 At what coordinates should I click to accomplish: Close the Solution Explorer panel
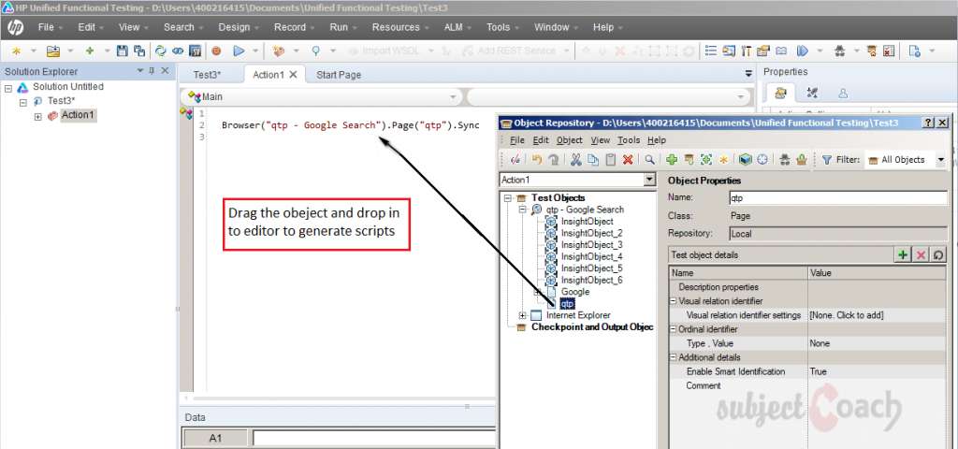click(165, 71)
